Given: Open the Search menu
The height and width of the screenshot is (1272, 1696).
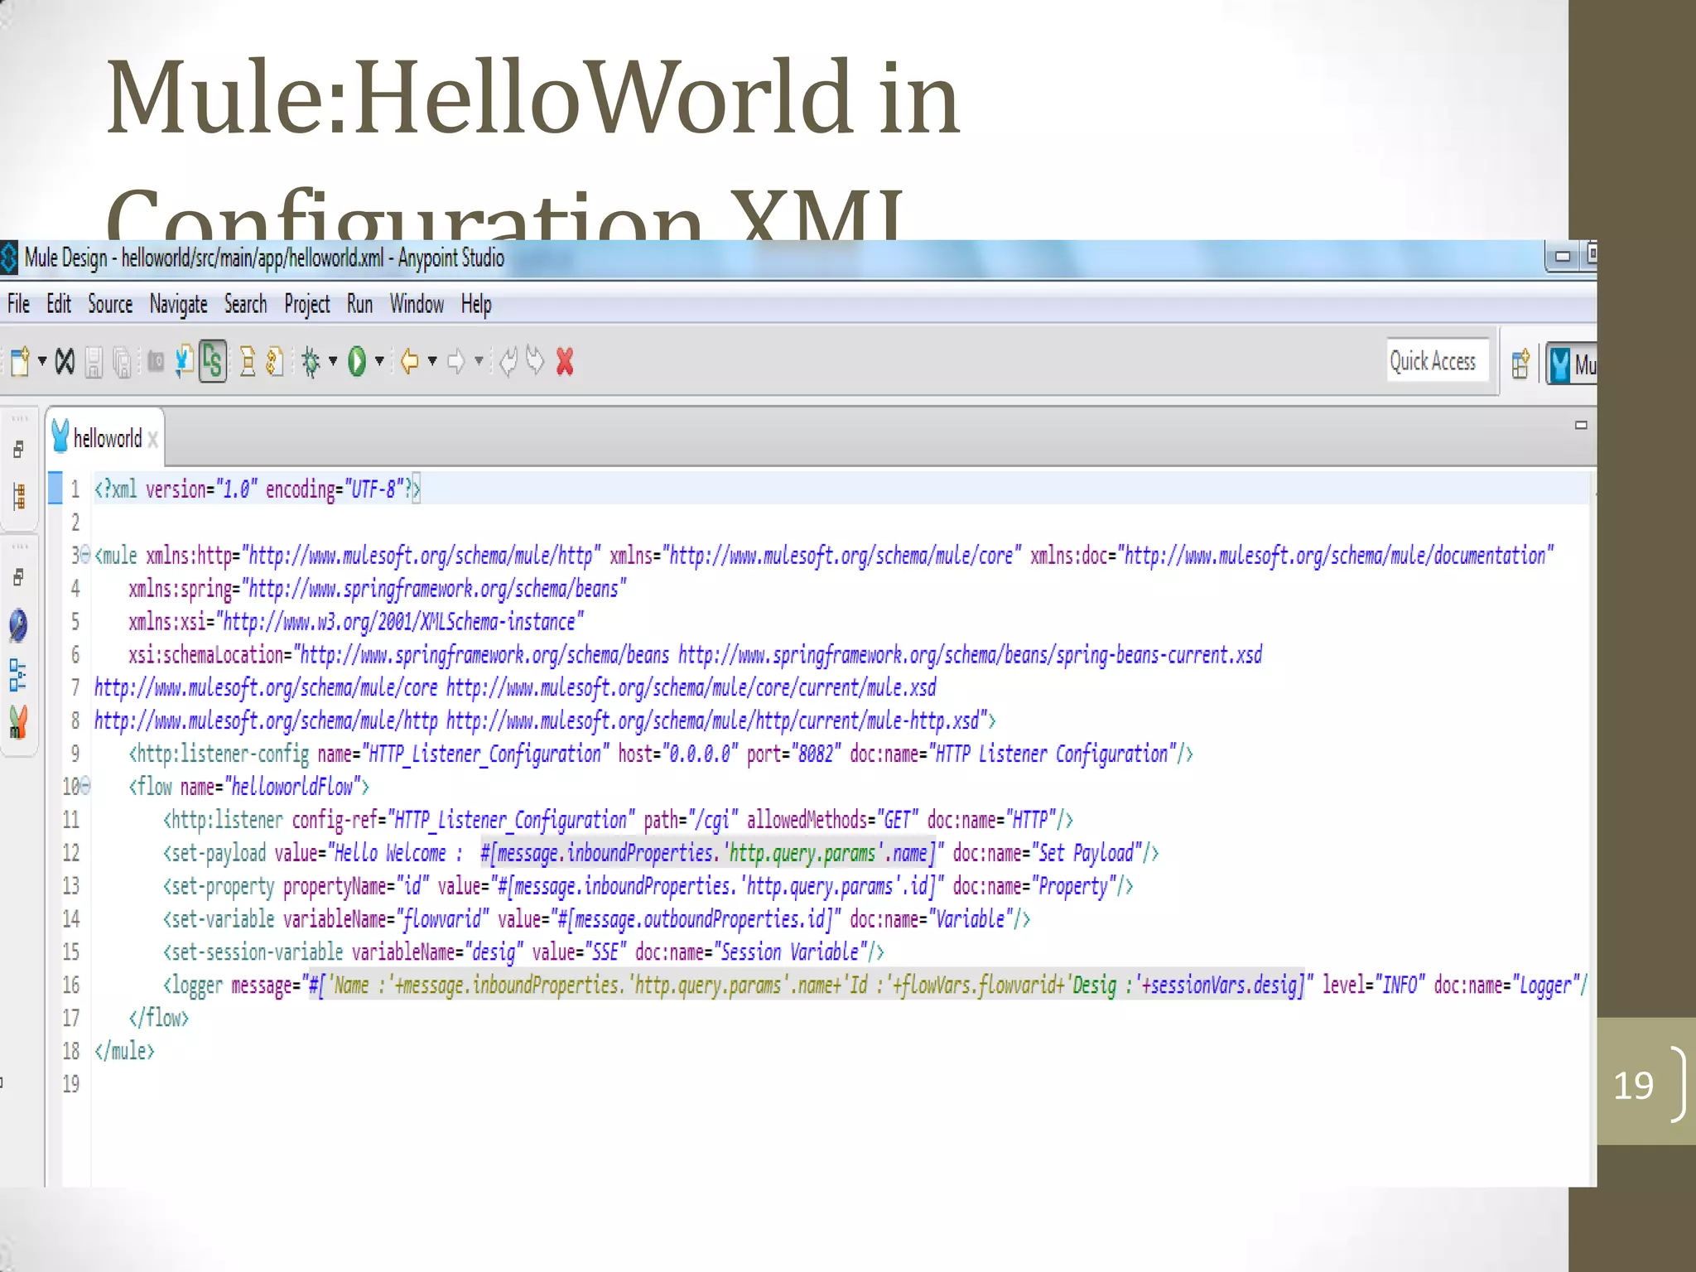Looking at the screenshot, I should tap(245, 305).
